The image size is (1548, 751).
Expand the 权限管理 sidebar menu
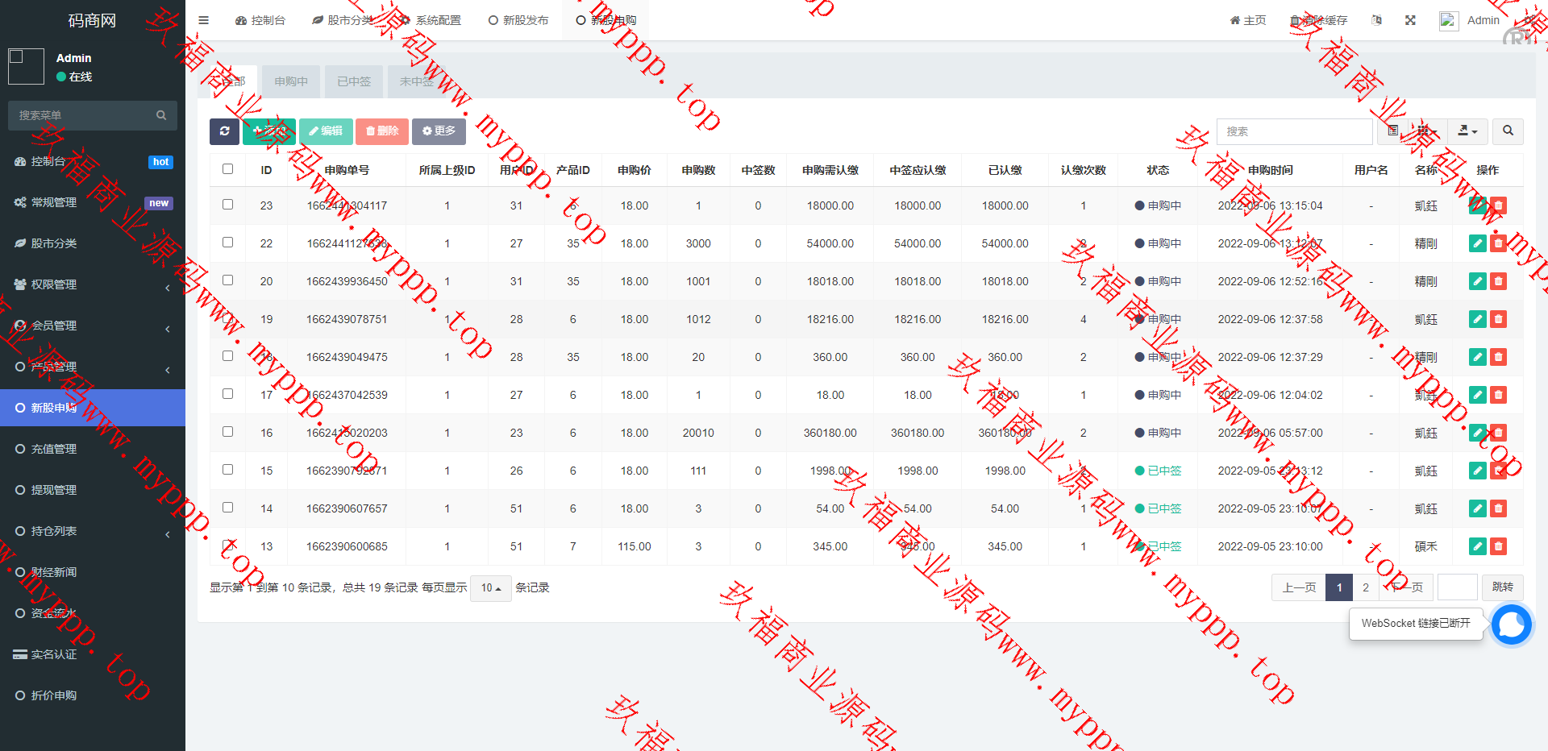tap(93, 284)
